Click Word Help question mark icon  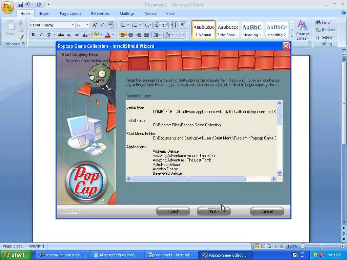343,13
